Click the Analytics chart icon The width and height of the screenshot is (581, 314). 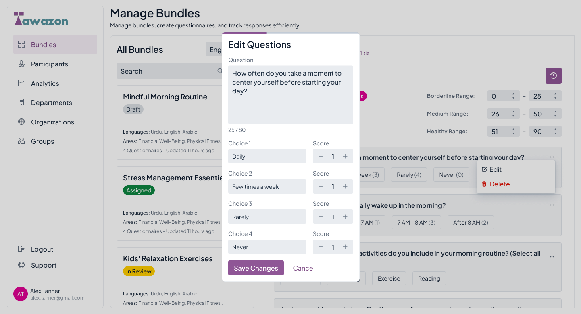pyautogui.click(x=21, y=83)
